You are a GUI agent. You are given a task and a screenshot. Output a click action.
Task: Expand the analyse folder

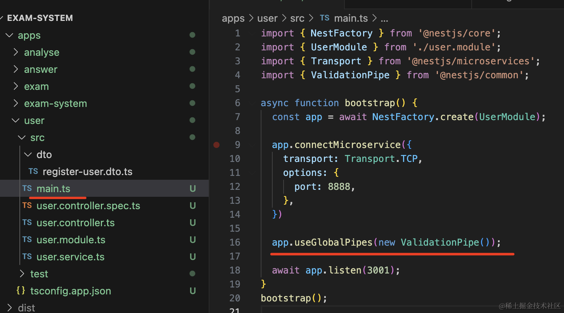[16, 52]
